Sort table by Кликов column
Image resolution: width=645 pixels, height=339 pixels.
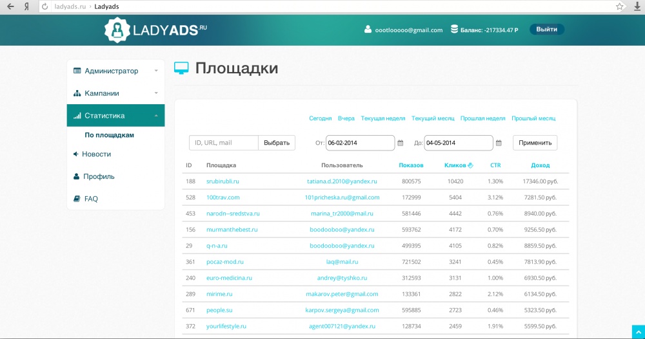pyautogui.click(x=455, y=165)
